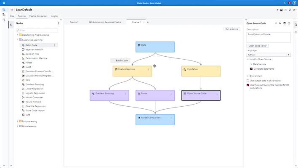
Task: Click the Description text area
Action: click(x=269, y=37)
